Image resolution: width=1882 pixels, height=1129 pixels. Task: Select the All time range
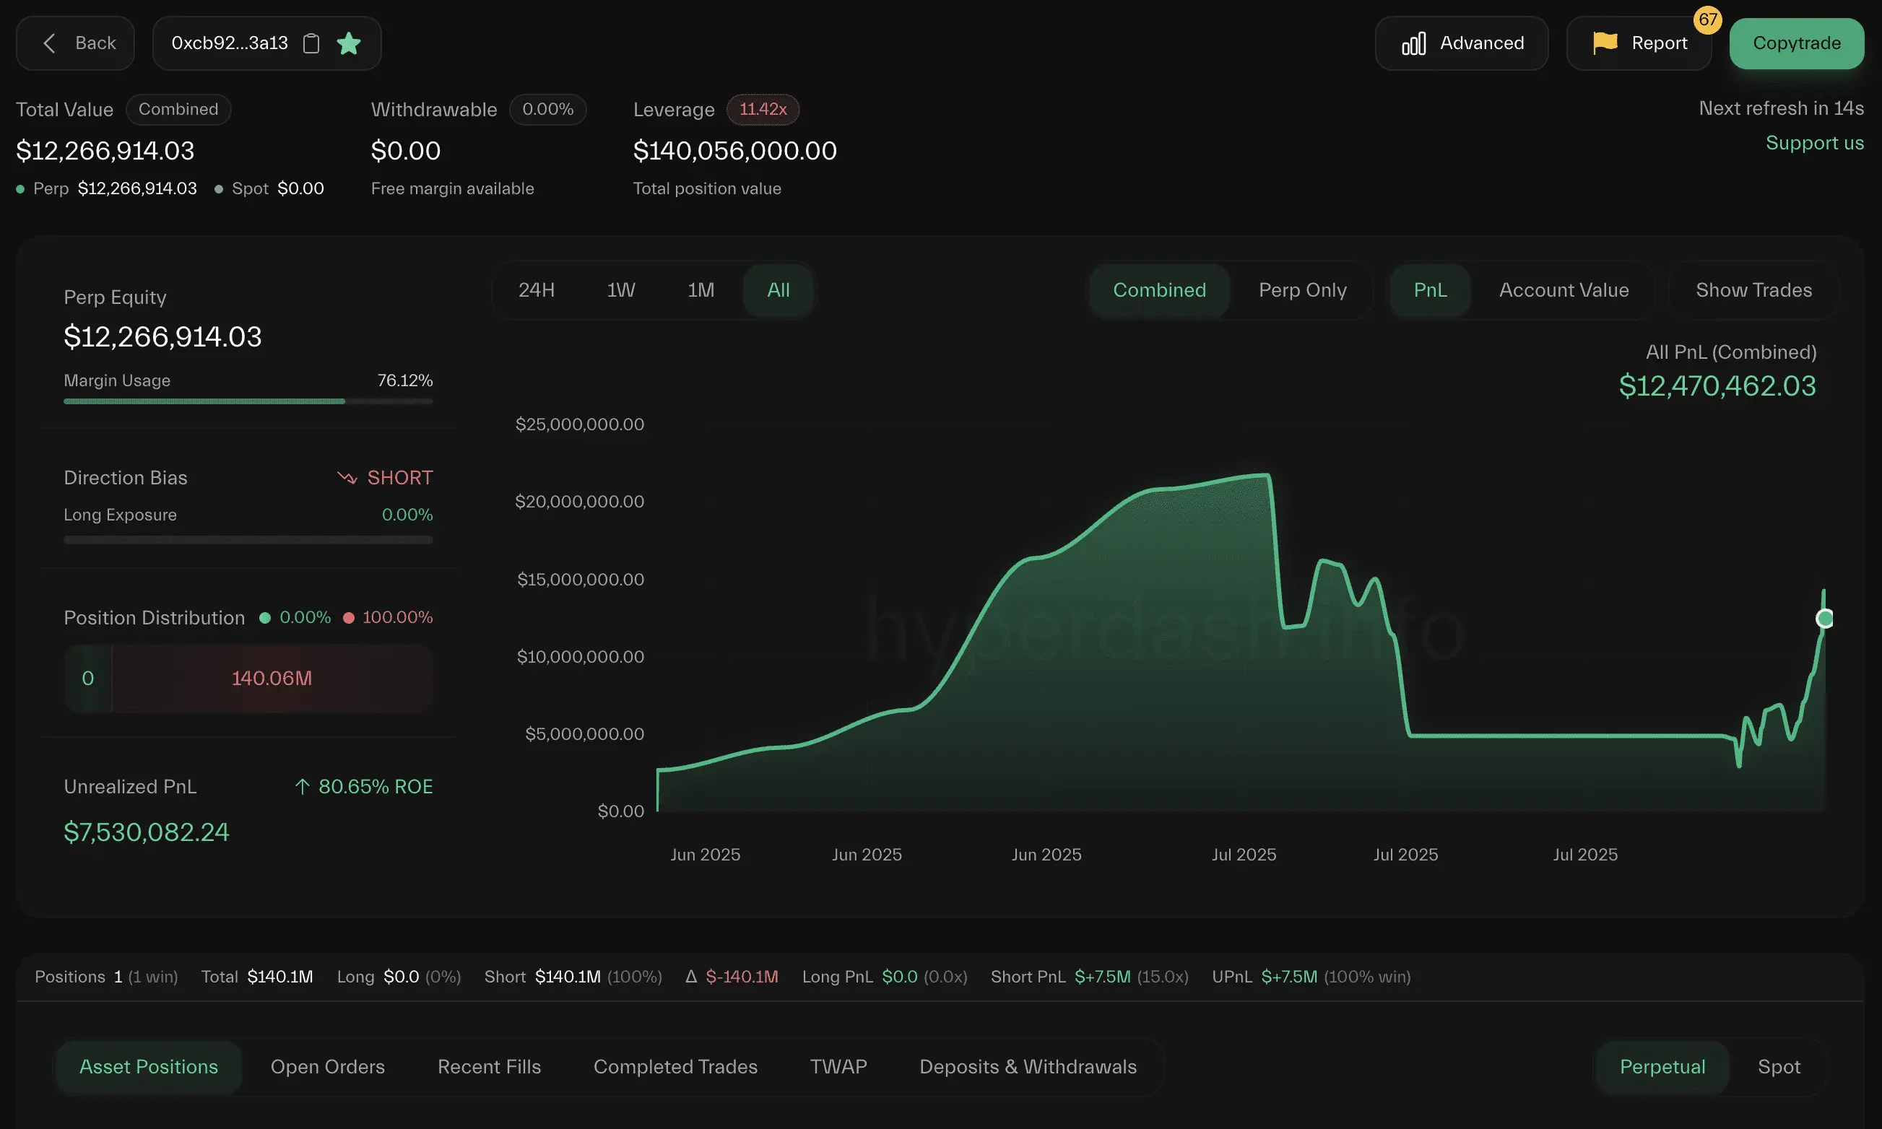(778, 290)
